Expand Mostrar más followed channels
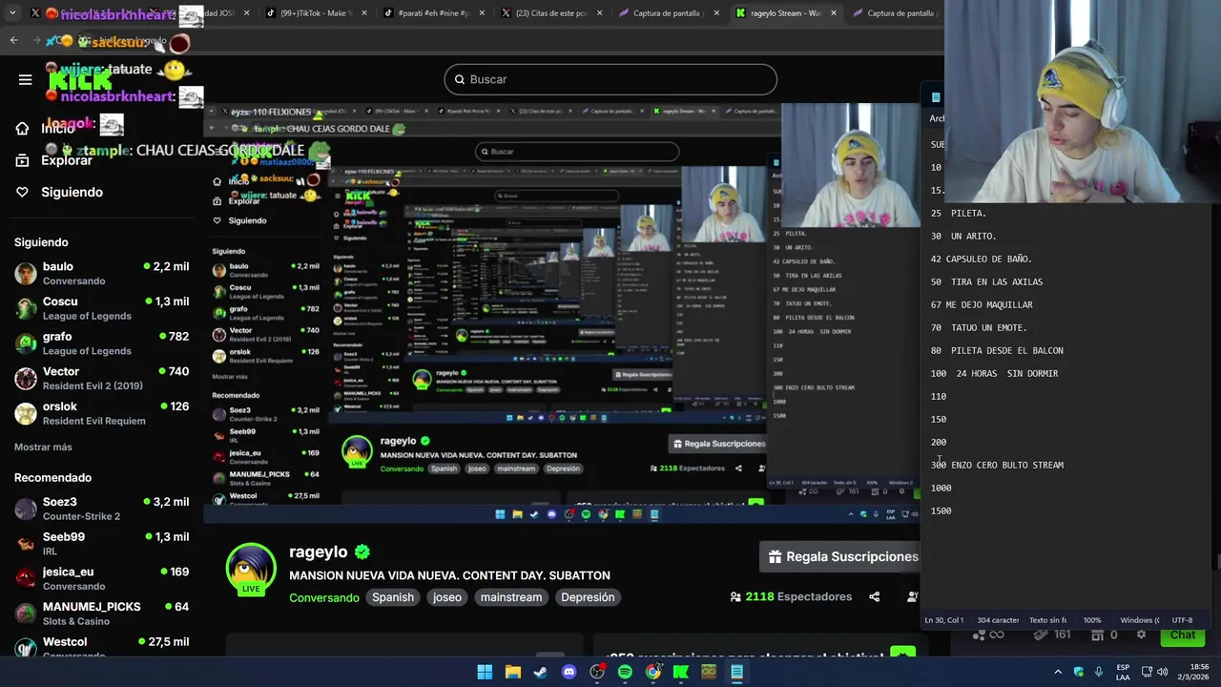 [43, 447]
